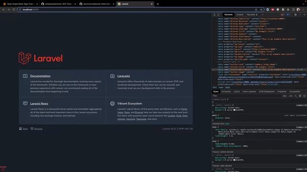307x172 pixels.
Task: Open the Laravel News link
Action: (39, 103)
